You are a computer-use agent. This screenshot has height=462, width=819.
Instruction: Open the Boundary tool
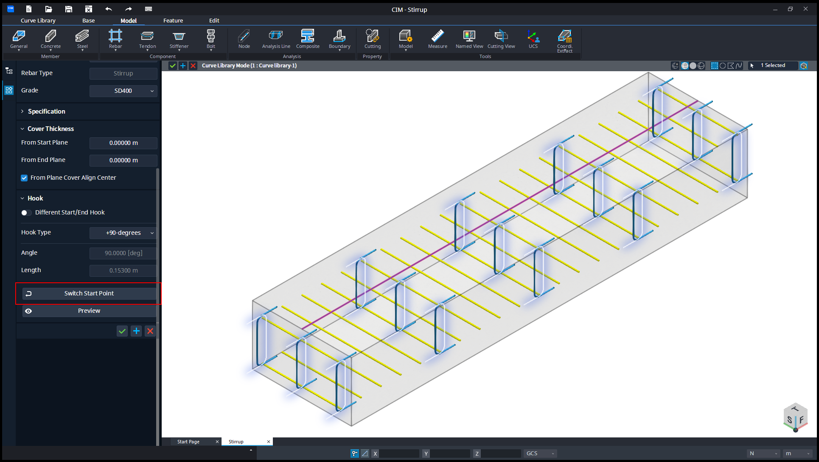(x=339, y=39)
